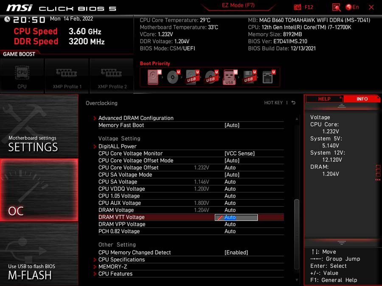
Task: Click the back arrow next to HOT KEY
Action: pos(293,103)
